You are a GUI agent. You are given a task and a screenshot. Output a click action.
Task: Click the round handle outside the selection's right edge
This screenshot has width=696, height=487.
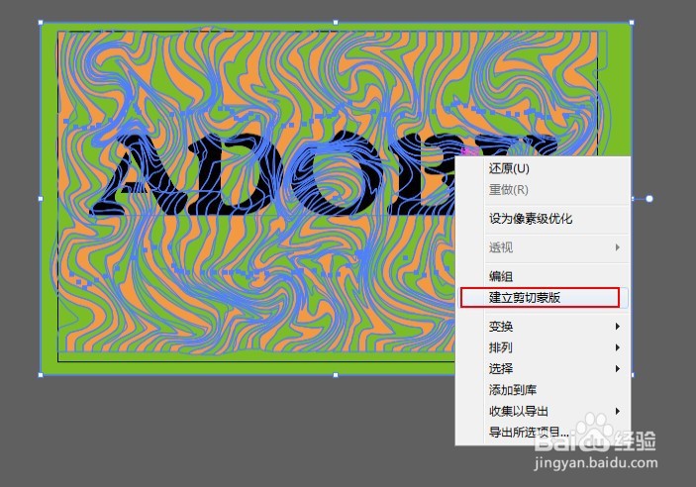tap(648, 198)
